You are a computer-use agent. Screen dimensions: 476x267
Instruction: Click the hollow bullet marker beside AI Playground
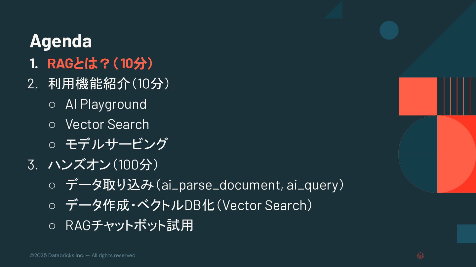(x=52, y=105)
